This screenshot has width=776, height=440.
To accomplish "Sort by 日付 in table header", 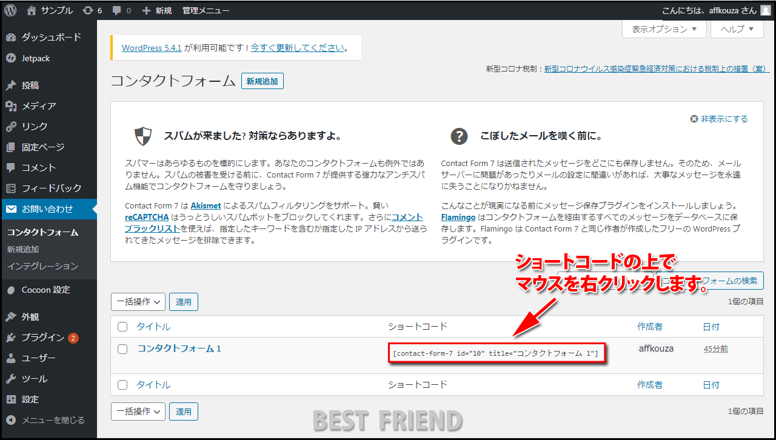I will (x=711, y=327).
